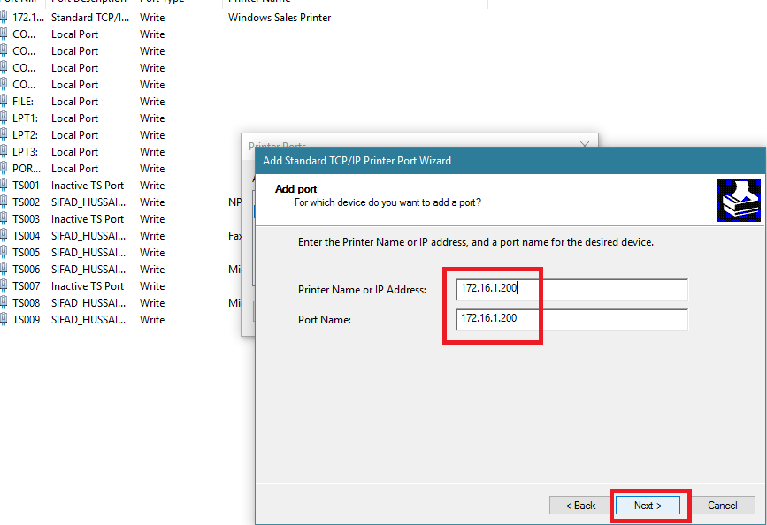Image resolution: width=767 pixels, height=525 pixels.
Task: Click the printer wizard icon in the header
Action: click(739, 200)
